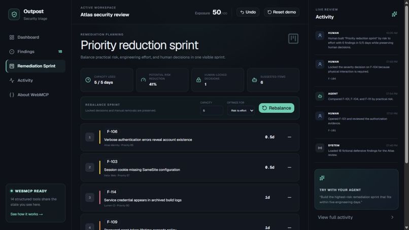The image size is (409, 230).
Task: Click the Undo button
Action: point(248,12)
